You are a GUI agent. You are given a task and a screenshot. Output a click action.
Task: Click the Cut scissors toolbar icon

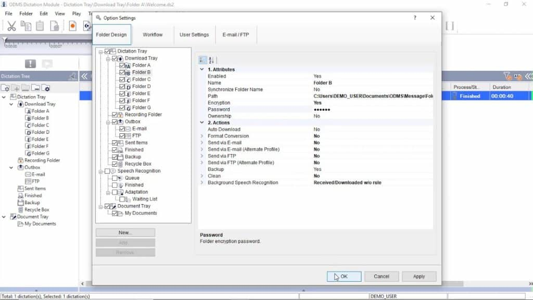(11, 26)
